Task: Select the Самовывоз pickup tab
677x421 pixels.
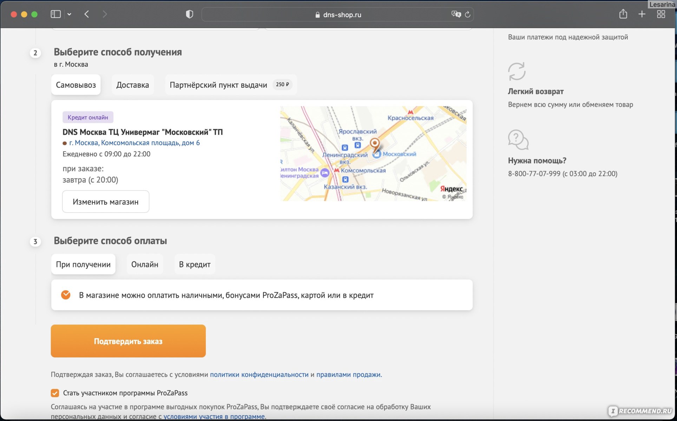Action: tap(76, 85)
